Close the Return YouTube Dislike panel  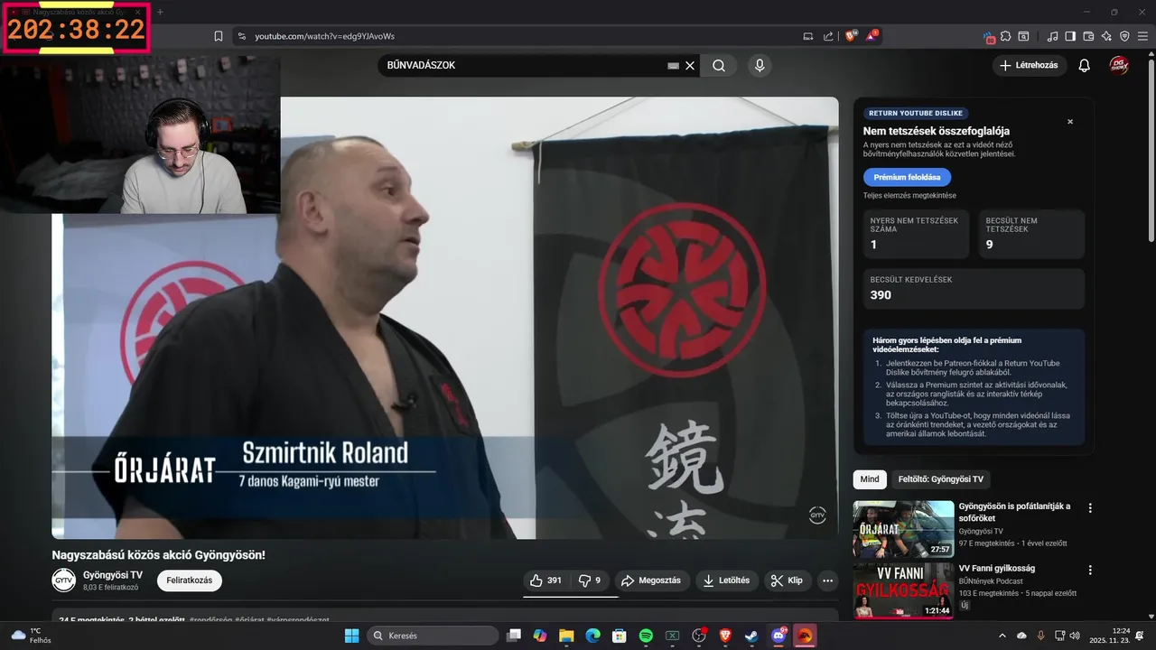tap(1070, 122)
